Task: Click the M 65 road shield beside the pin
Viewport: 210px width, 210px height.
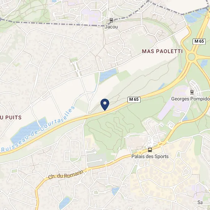Action: 134,100
